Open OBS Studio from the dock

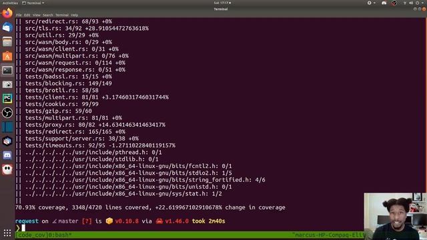click(7, 113)
